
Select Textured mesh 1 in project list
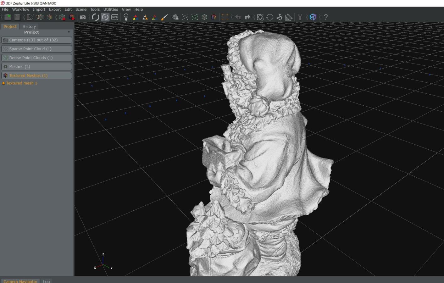[22, 83]
